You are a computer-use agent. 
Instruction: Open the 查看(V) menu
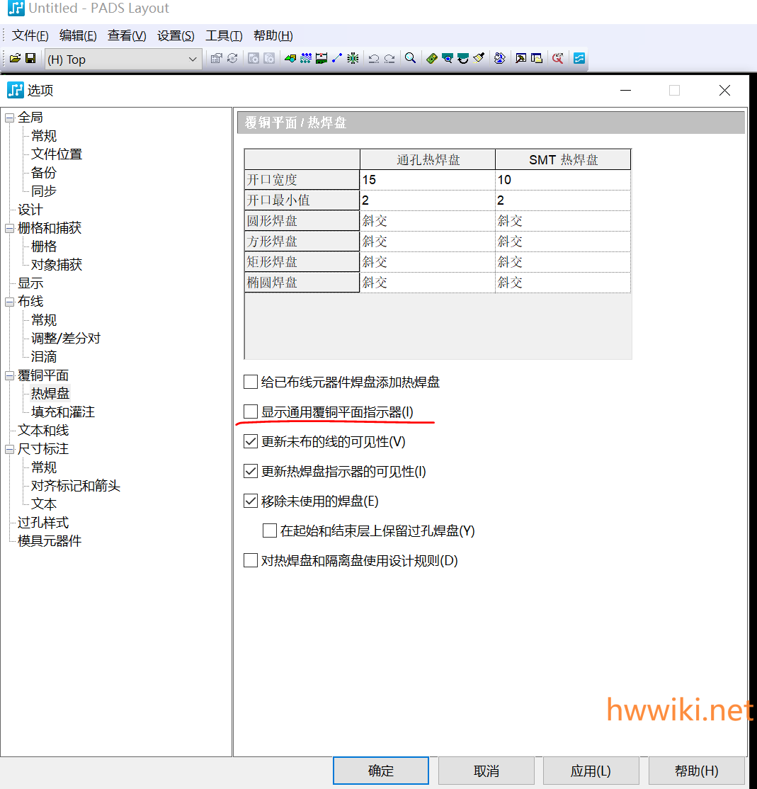[x=127, y=35]
